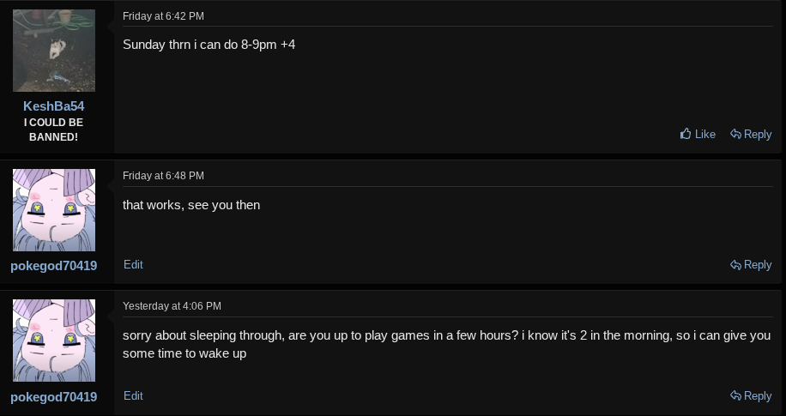Viewport: 786px width, 416px height.
Task: Open pokegod70419's avatar on the 6:48 PM post
Action: click(54, 210)
